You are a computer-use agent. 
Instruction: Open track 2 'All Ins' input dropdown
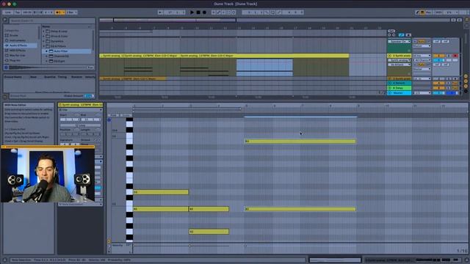point(422,56)
